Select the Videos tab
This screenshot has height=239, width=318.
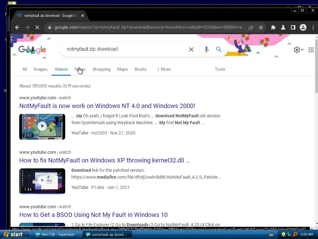[61, 69]
